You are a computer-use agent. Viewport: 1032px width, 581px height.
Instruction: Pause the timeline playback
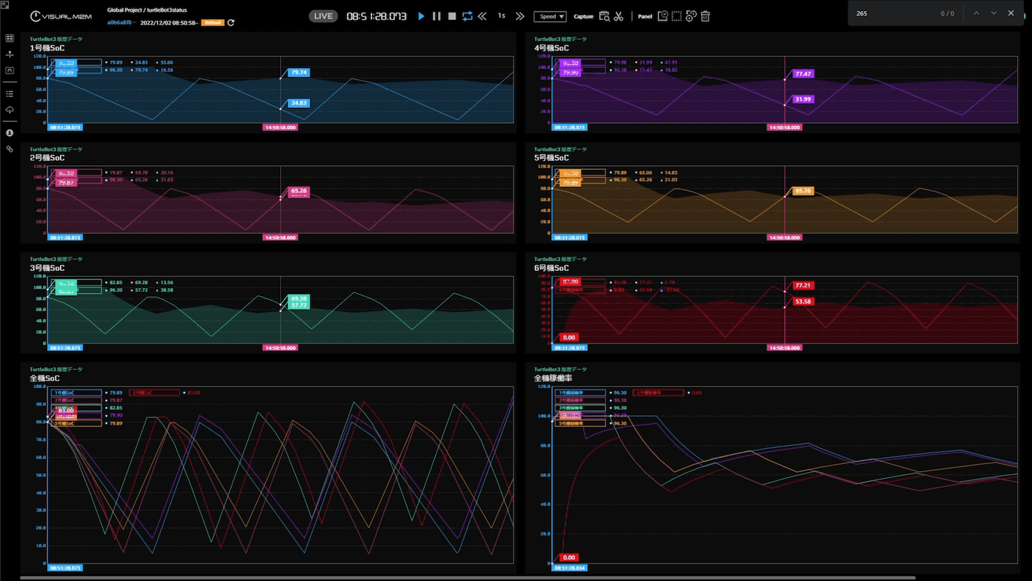click(x=436, y=16)
